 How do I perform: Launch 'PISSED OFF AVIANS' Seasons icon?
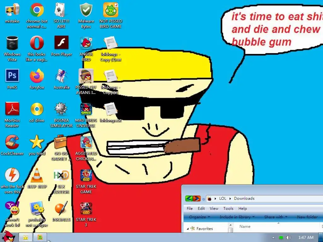coord(86,76)
